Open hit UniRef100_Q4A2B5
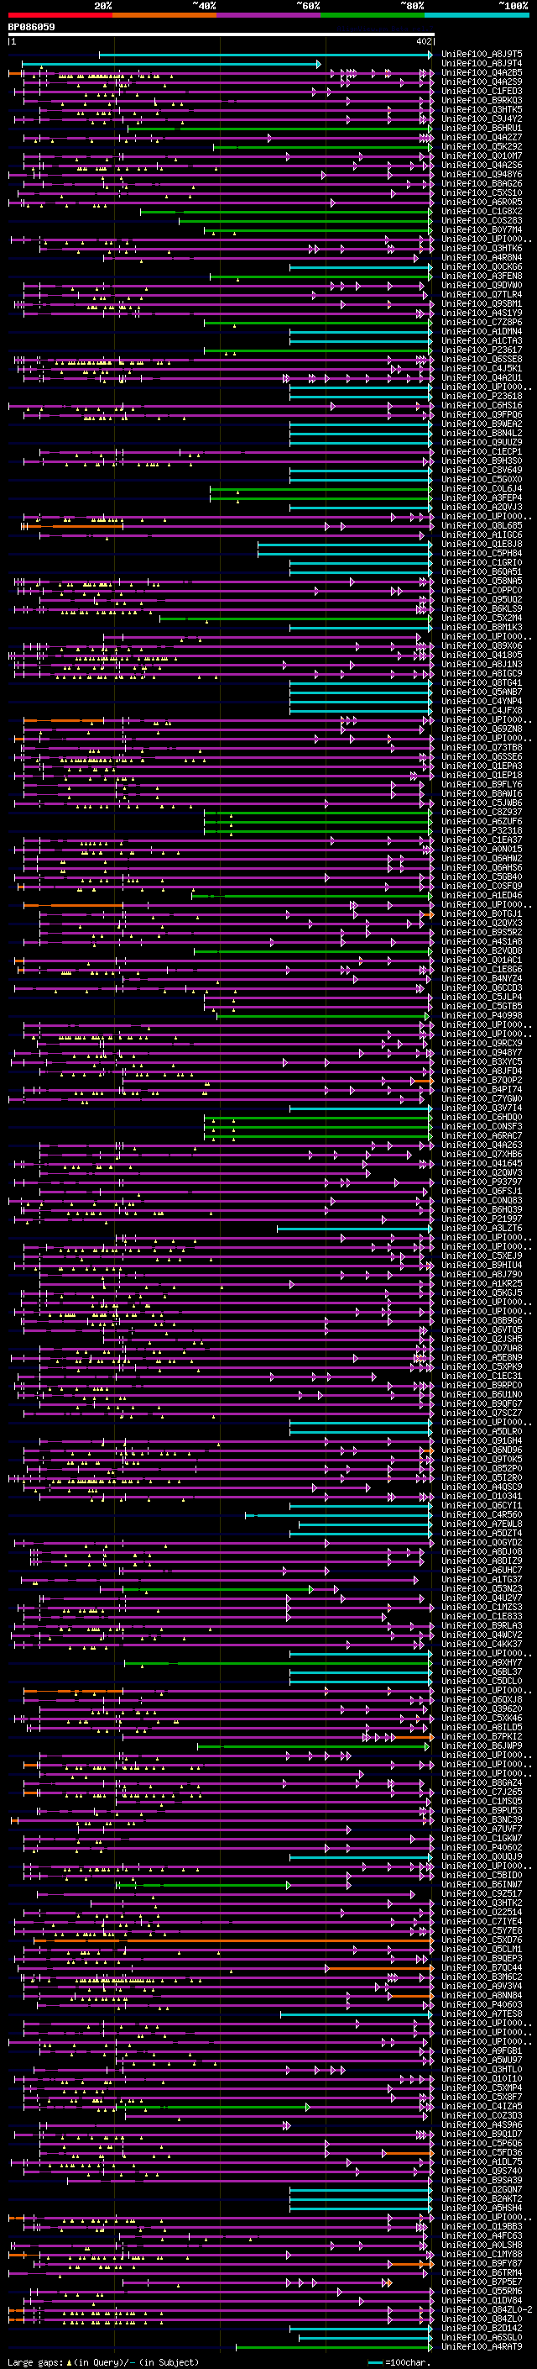537x2369 pixels. [481, 72]
